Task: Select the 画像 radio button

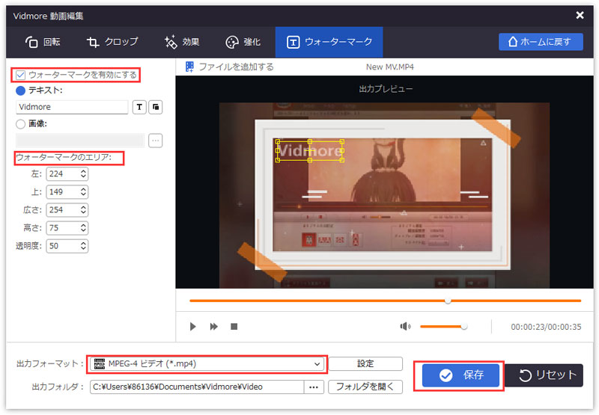Action: pyautogui.click(x=21, y=124)
